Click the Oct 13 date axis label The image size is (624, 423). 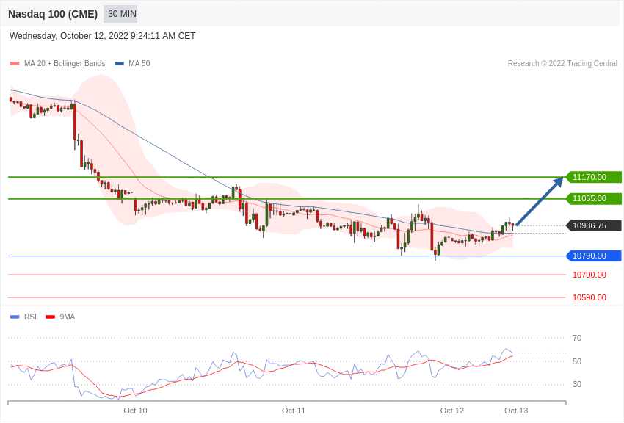point(516,411)
